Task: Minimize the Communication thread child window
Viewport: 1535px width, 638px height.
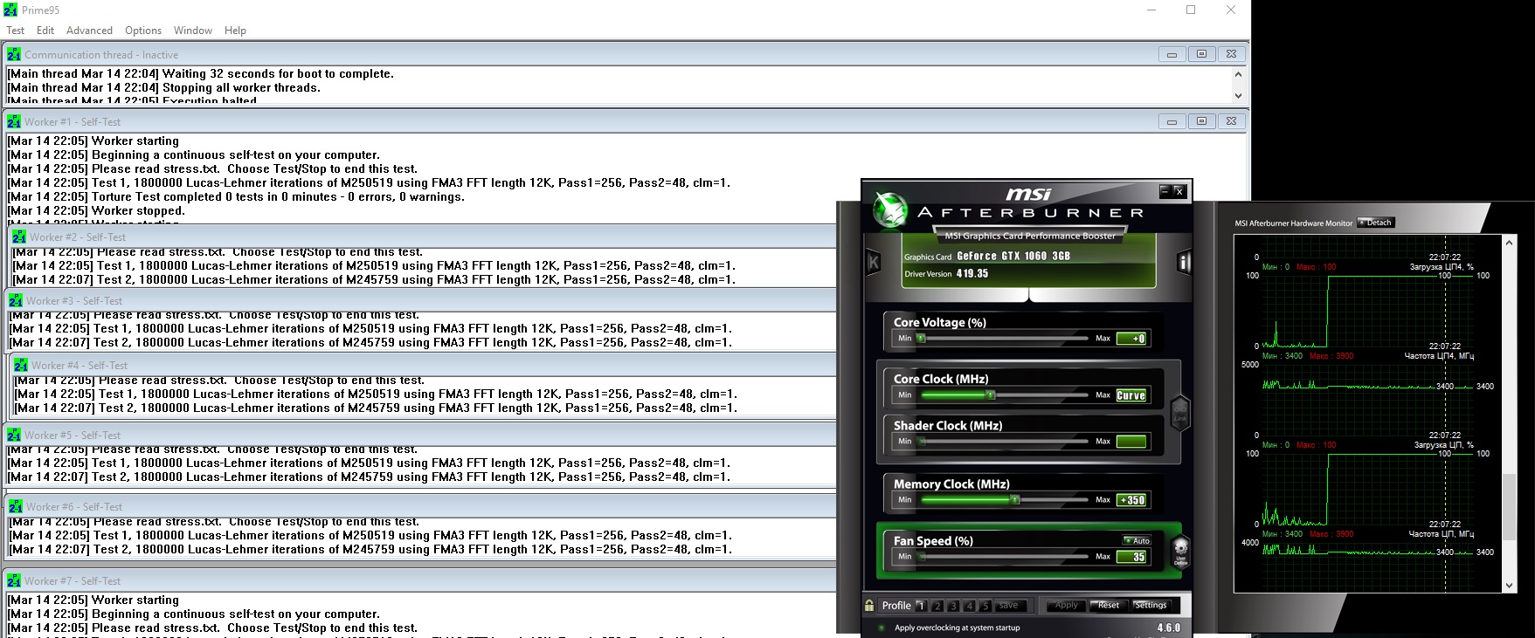Action: tap(1172, 54)
